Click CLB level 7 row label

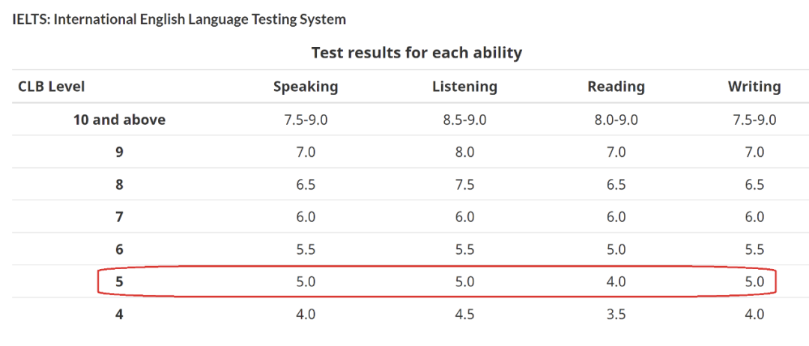119,217
